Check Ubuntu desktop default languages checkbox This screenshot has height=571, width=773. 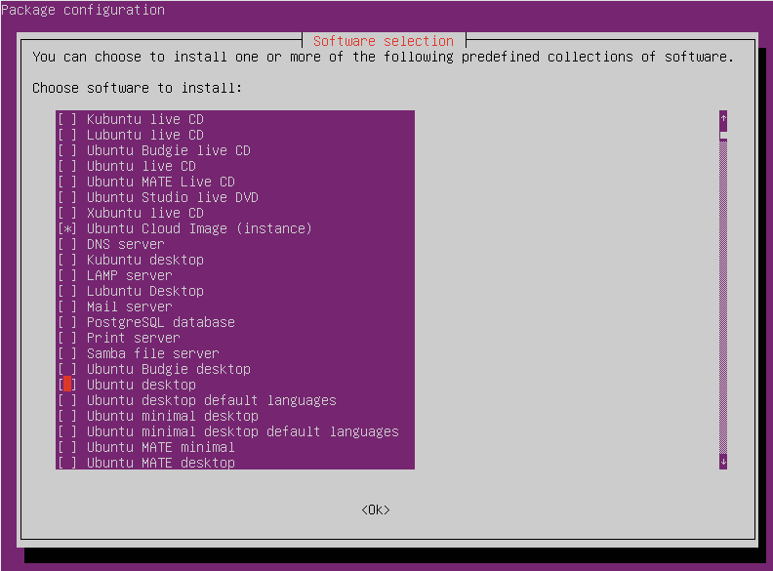coord(67,400)
